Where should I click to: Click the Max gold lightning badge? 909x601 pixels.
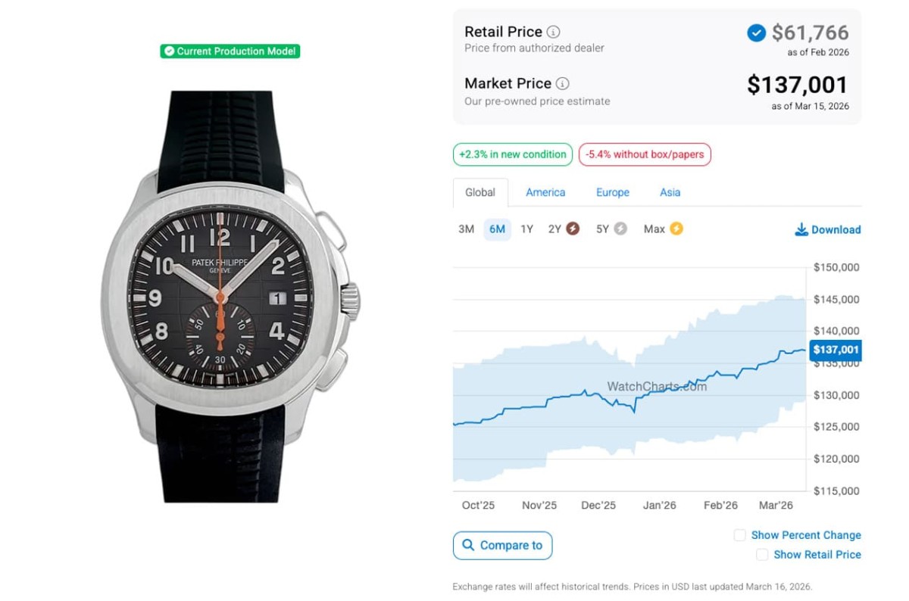(676, 229)
